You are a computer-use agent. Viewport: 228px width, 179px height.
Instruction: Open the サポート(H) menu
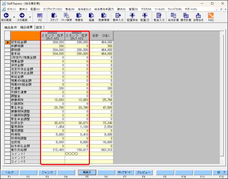coord(191,9)
